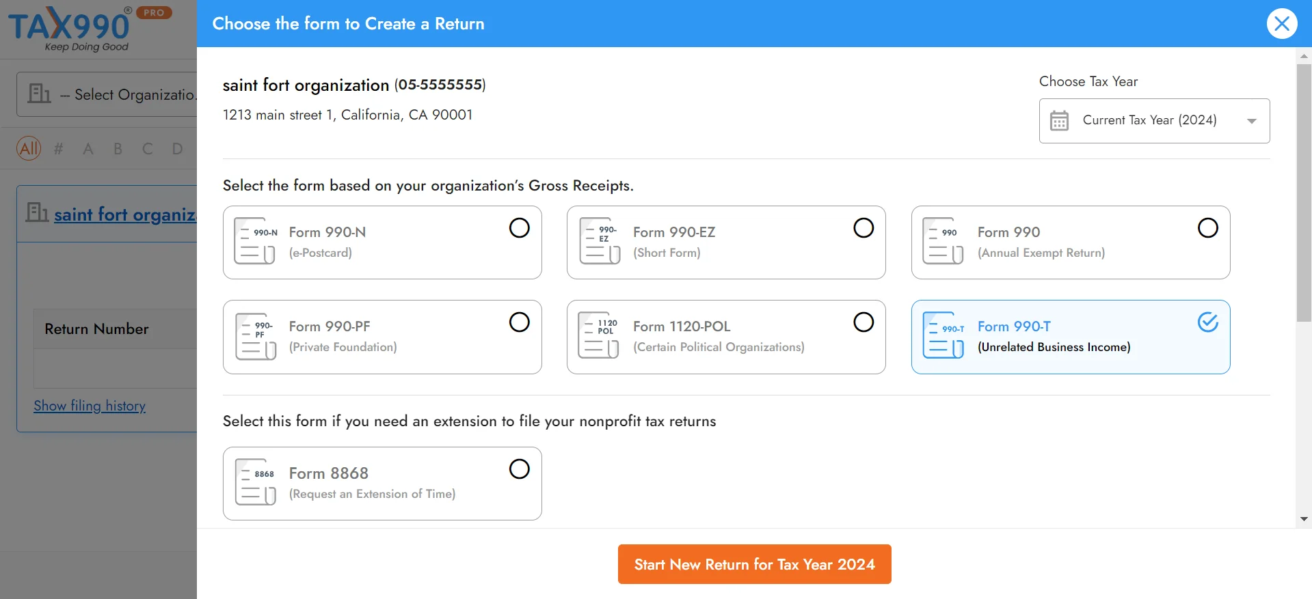Image resolution: width=1312 pixels, height=599 pixels.
Task: Click the Form 8868 document icon
Action: point(255,482)
